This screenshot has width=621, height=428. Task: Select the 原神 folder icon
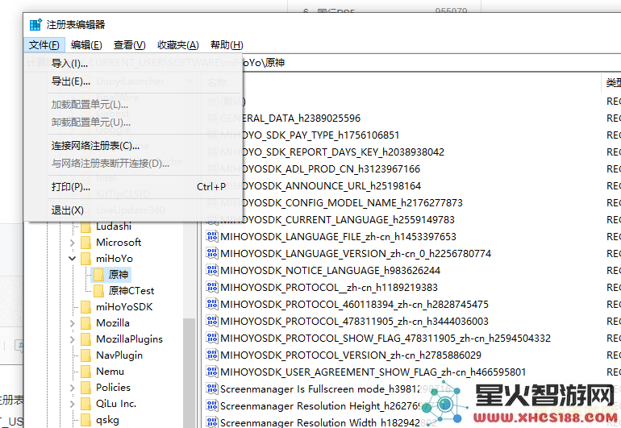[x=98, y=275]
